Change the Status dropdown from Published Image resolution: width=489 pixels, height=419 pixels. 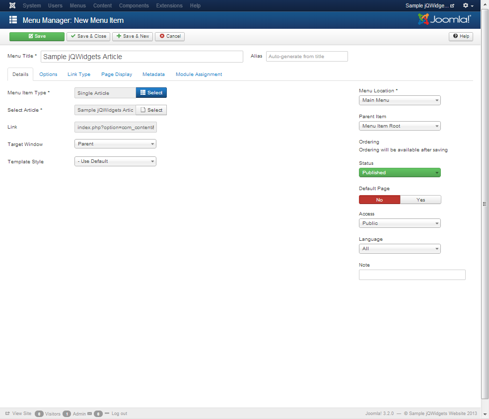(x=400, y=173)
